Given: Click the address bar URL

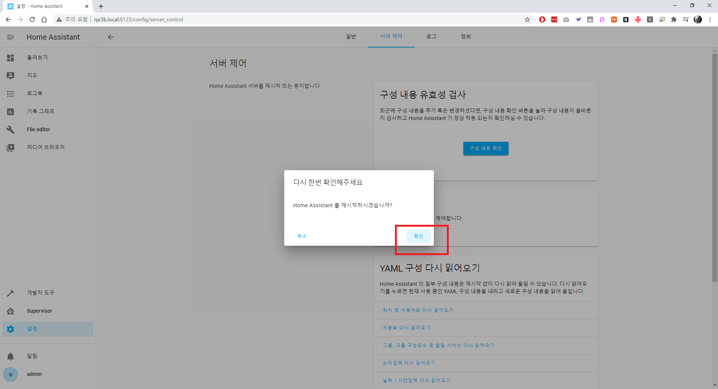Looking at the screenshot, I should (139, 19).
